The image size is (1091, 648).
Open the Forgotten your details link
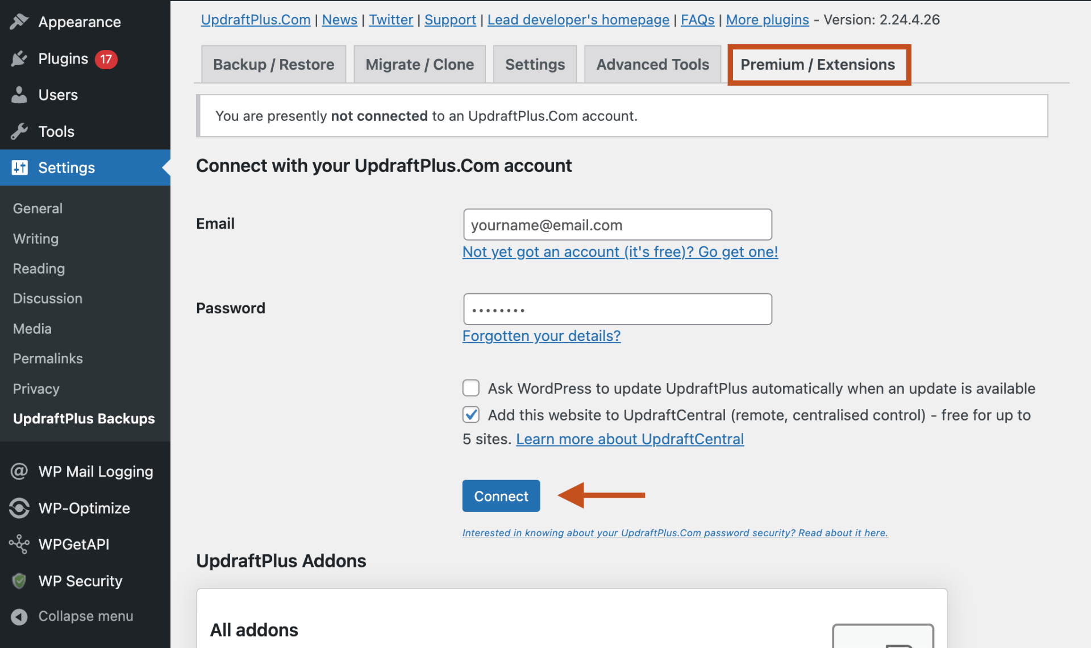click(x=541, y=336)
